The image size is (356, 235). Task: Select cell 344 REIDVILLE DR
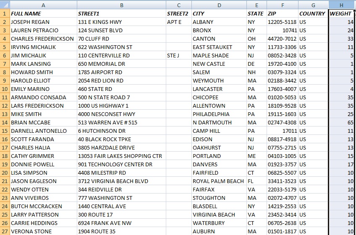point(121,190)
